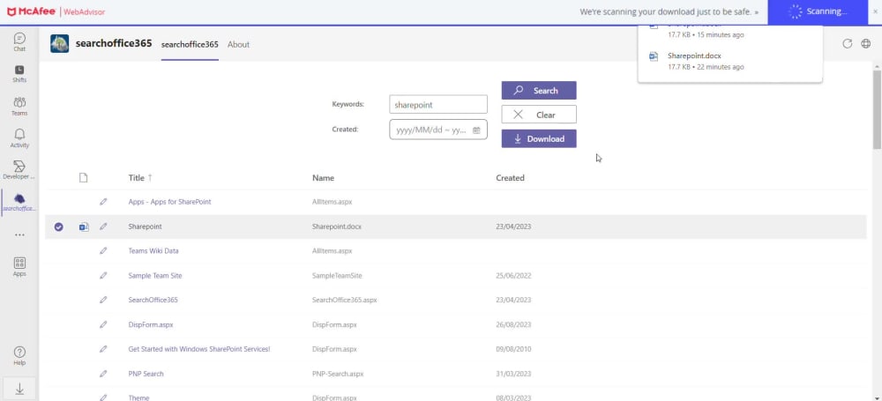882x401 pixels.
Task: Click the Word icon in Sharepoint row
Action: 84,226
